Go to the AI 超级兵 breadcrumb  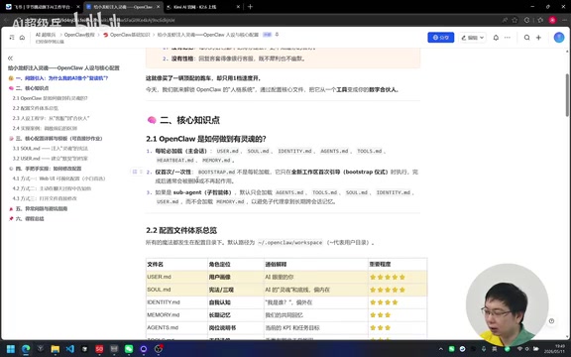[46, 35]
